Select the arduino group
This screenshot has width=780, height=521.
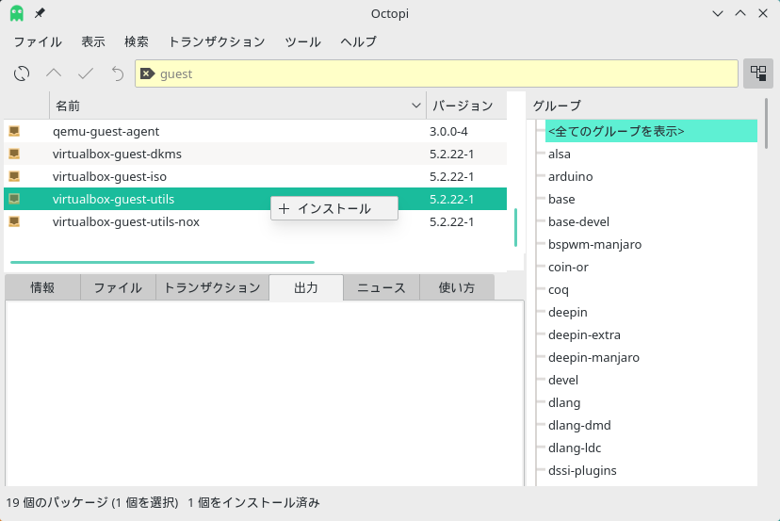tap(570, 176)
